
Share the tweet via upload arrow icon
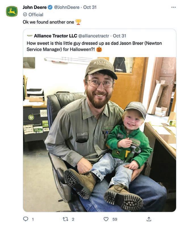pos(149,219)
